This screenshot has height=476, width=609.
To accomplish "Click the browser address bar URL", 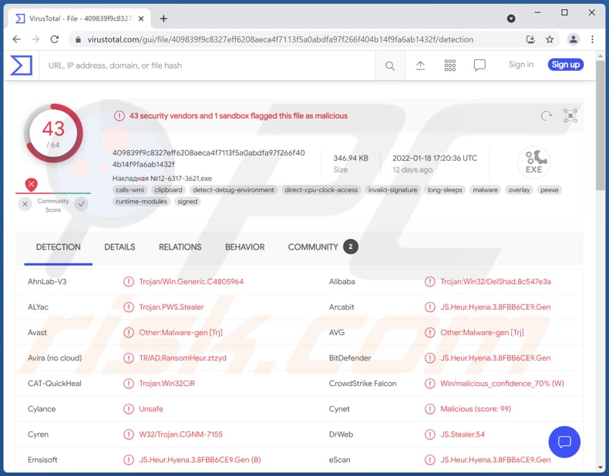I will [x=280, y=39].
